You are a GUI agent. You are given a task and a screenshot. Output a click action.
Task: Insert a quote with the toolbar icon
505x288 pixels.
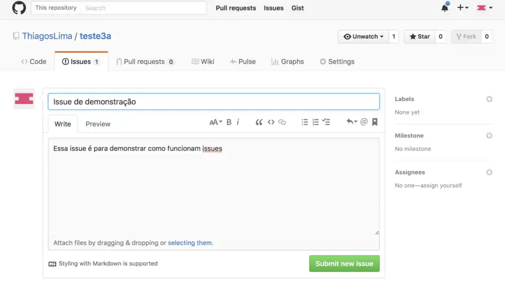[259, 122]
